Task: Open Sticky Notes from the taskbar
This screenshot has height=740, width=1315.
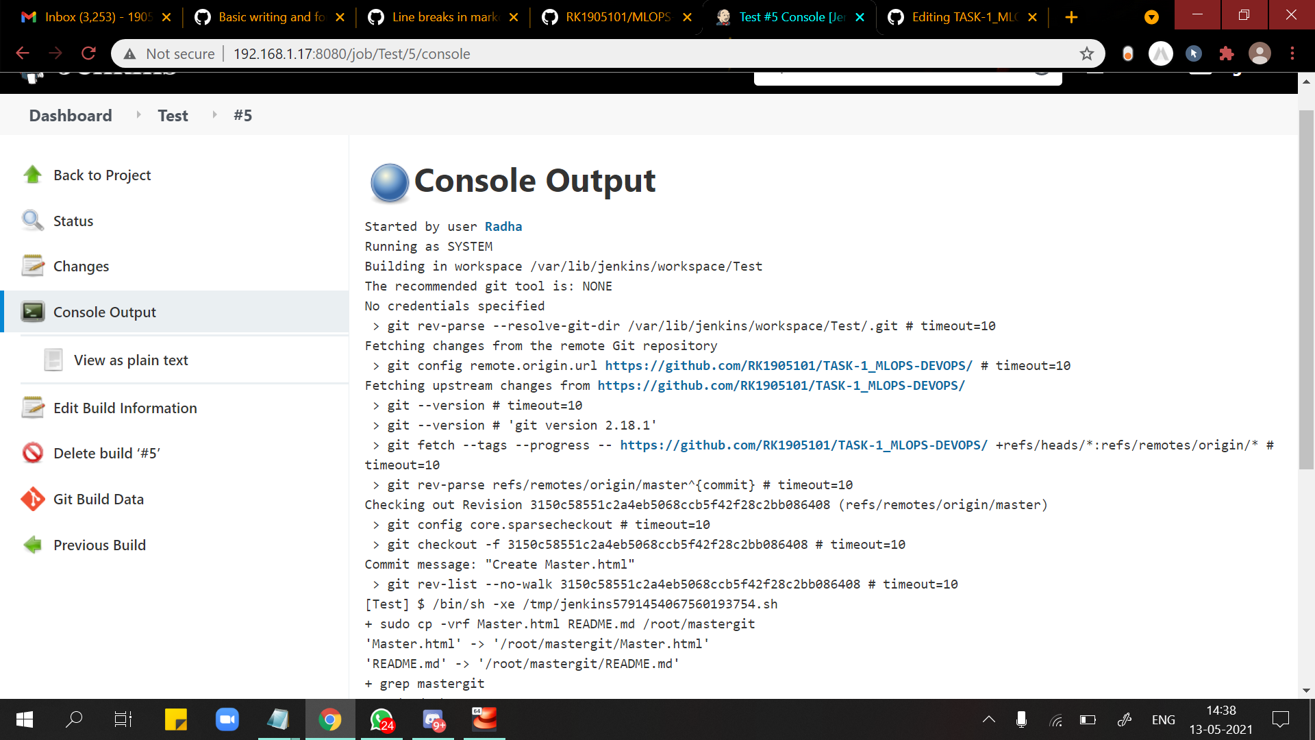Action: click(175, 719)
